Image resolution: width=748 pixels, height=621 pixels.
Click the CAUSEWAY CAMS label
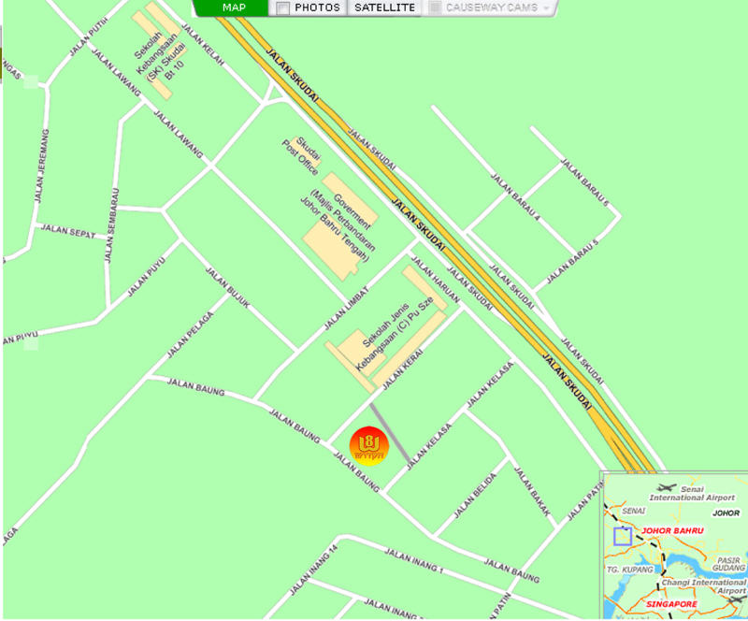(492, 7)
